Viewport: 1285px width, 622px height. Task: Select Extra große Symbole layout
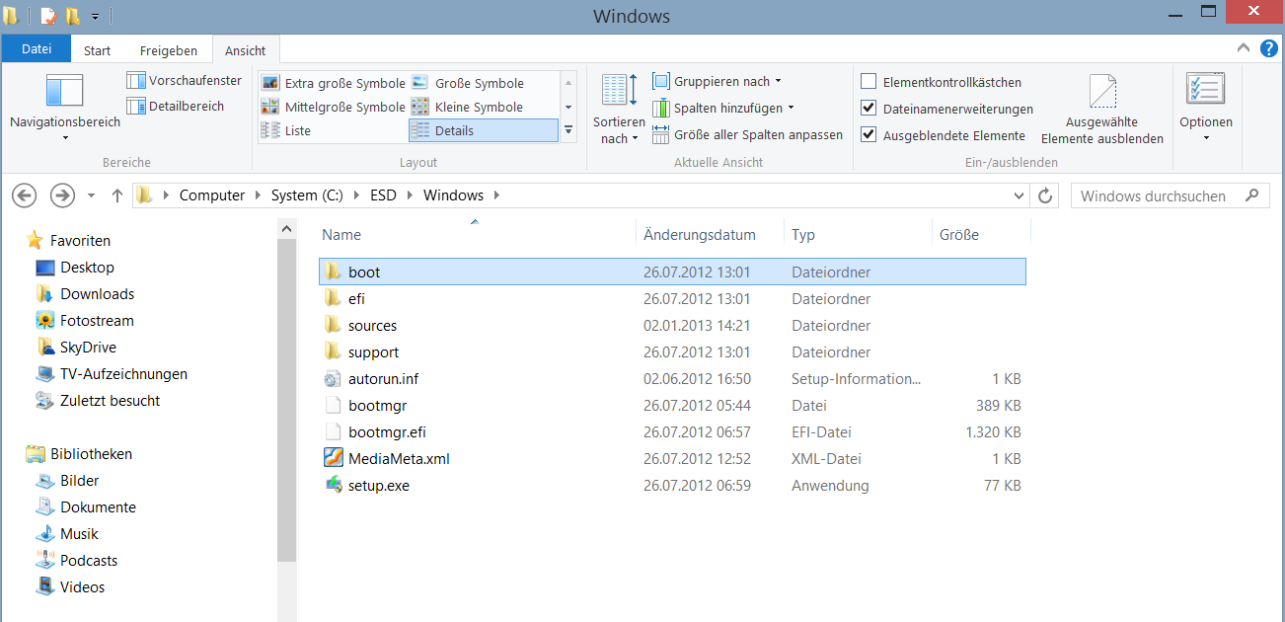pyautogui.click(x=334, y=83)
